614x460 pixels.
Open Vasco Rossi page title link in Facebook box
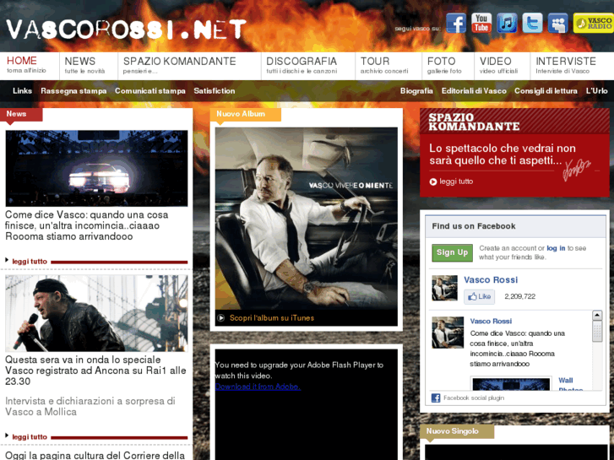(x=491, y=280)
